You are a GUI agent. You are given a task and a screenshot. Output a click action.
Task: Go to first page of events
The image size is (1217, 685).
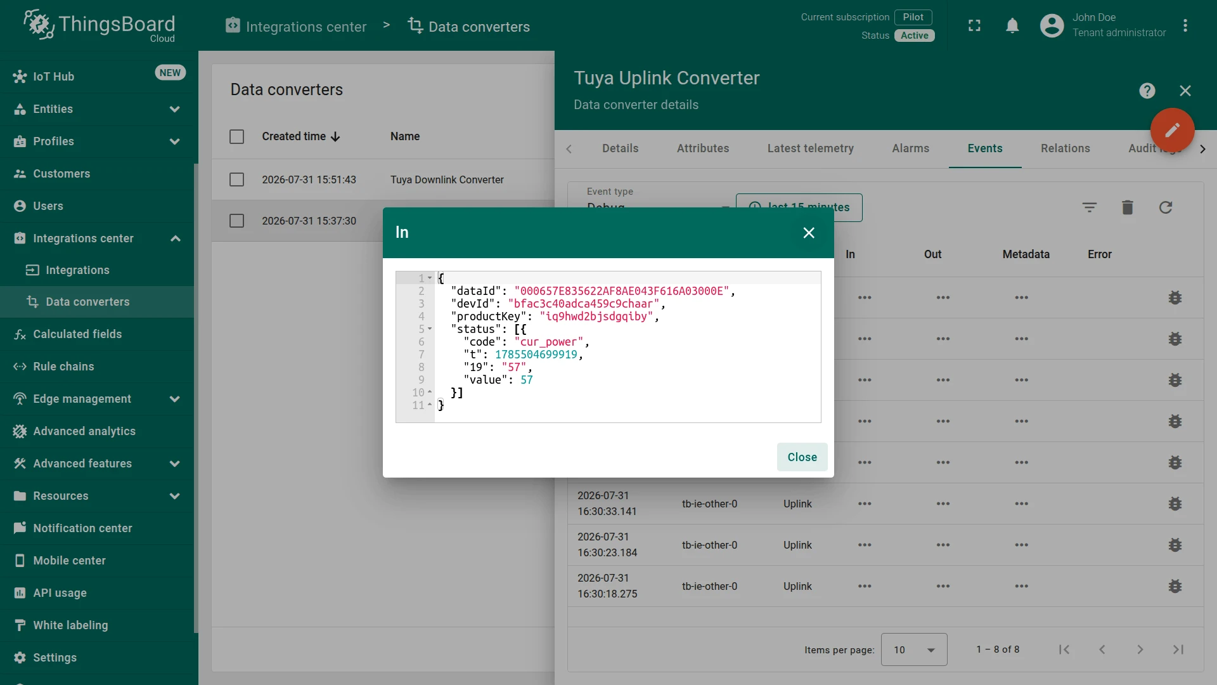coord(1064,649)
